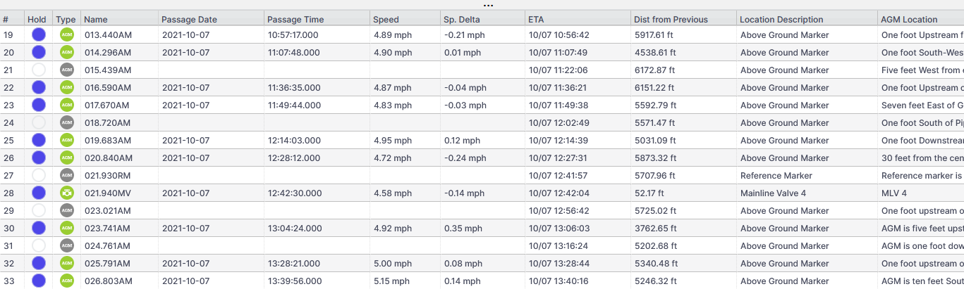Sort by the Speed column header

click(x=386, y=20)
